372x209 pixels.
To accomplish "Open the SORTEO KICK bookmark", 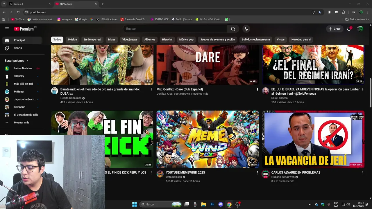I will tap(160, 19).
